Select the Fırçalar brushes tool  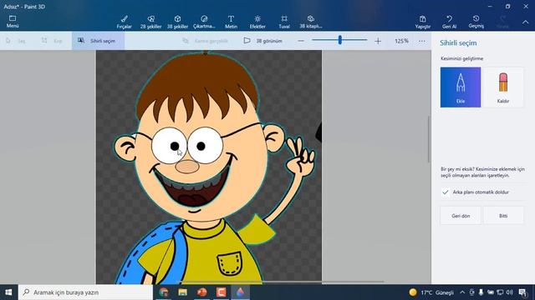point(125,22)
